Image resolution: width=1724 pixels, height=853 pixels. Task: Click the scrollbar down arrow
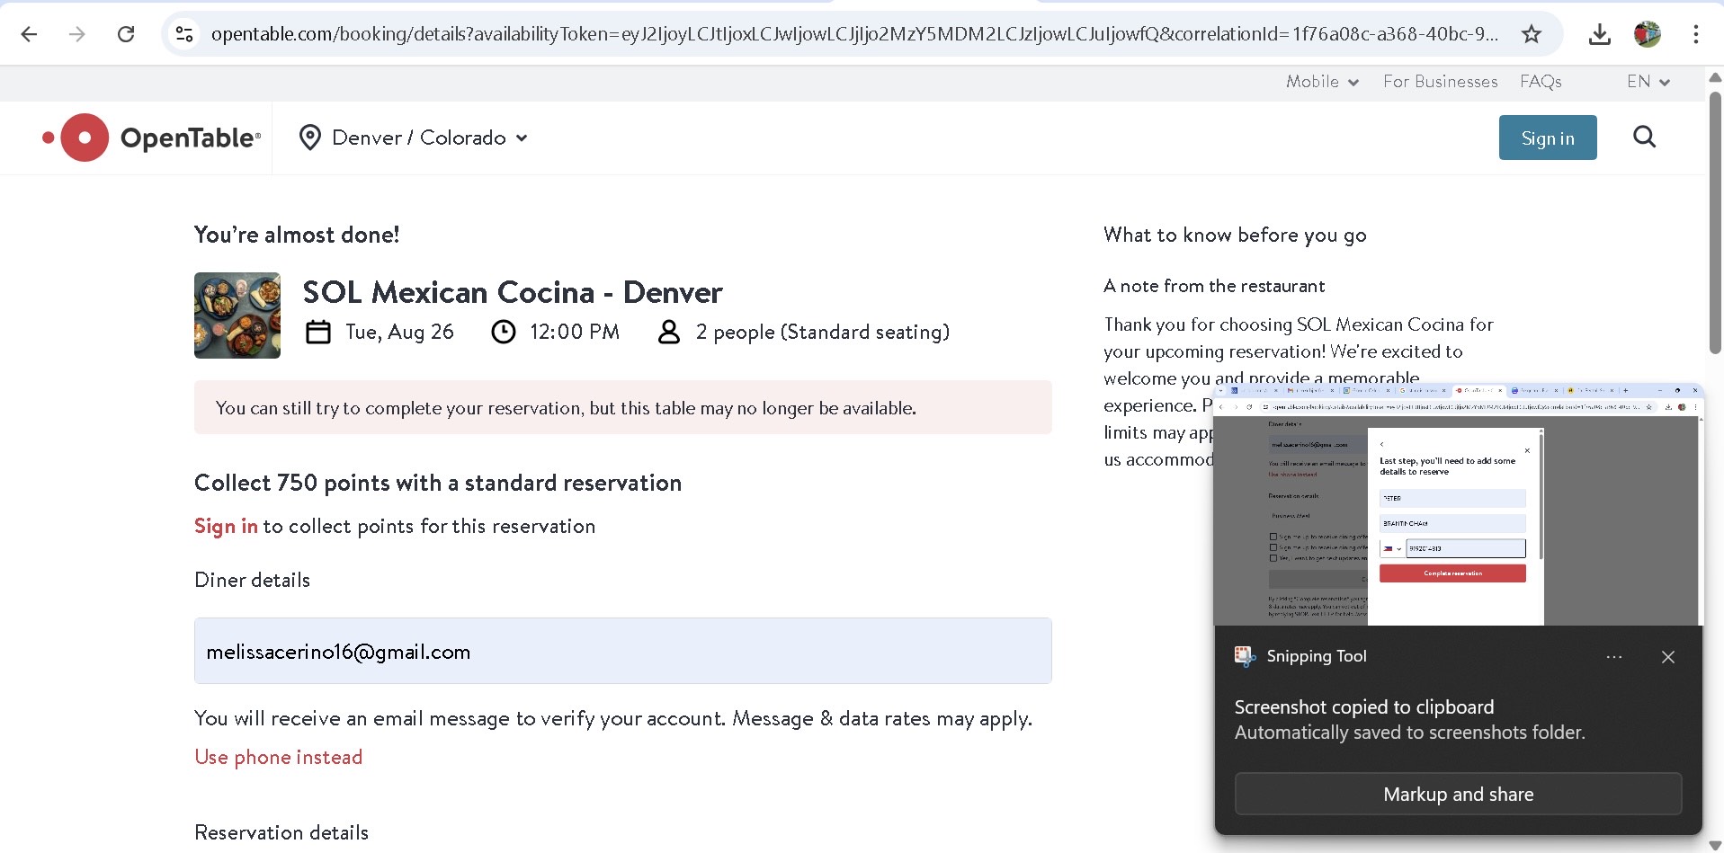(x=1715, y=844)
